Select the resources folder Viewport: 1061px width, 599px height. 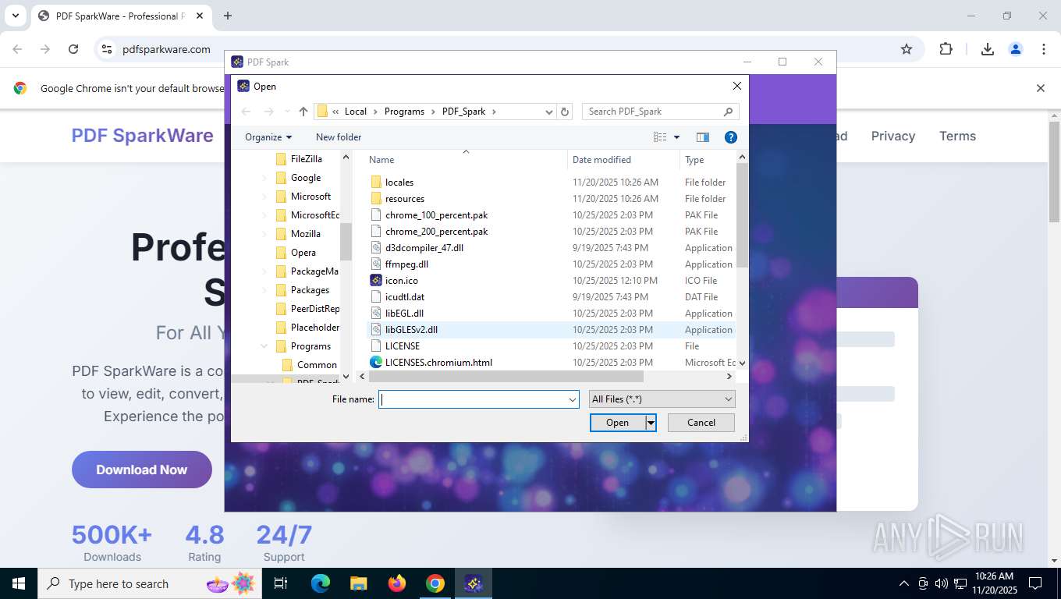pos(404,199)
